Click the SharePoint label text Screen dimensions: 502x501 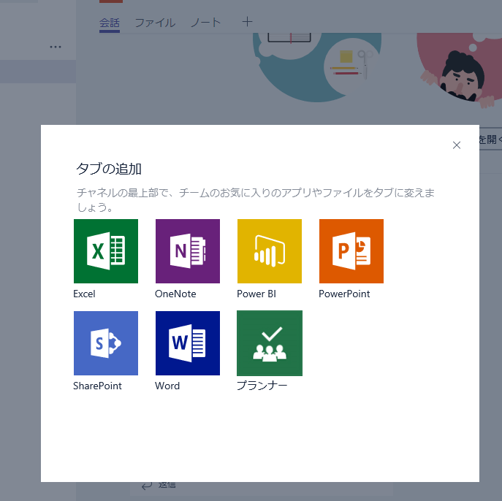click(97, 386)
